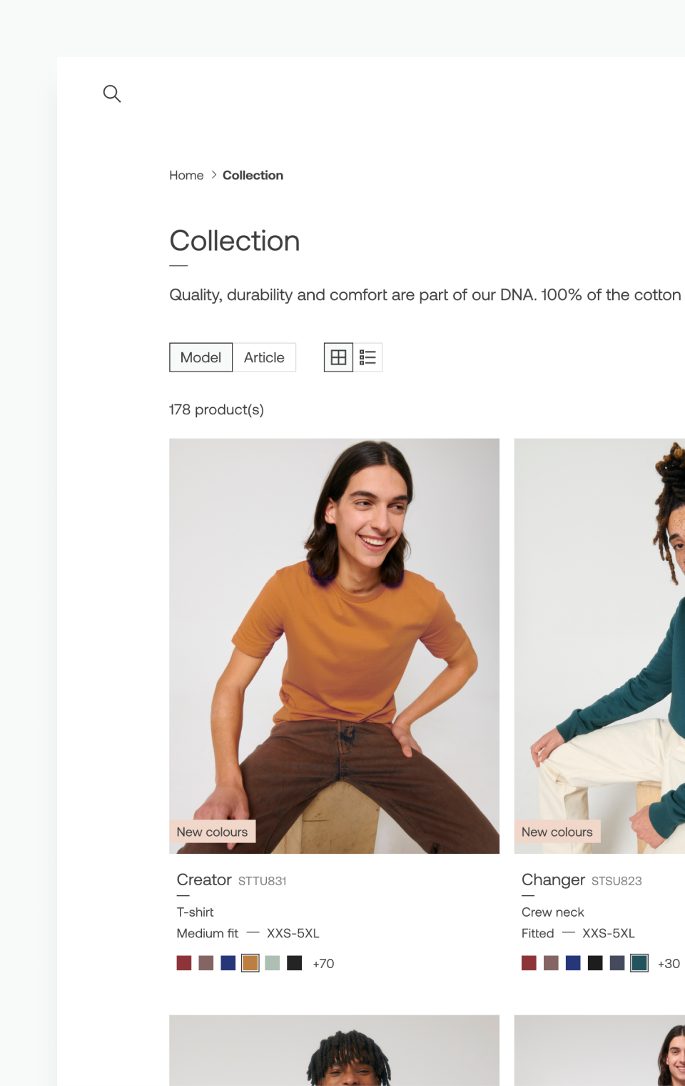Choose the navy blue Creator swatch
Viewport: 685px width, 1086px height.
pos(228,963)
